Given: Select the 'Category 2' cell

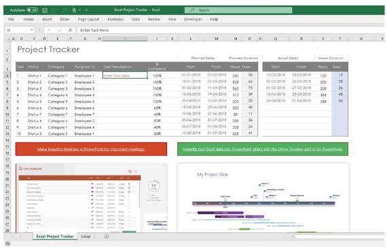Looking at the screenshot, I should (x=58, y=82).
